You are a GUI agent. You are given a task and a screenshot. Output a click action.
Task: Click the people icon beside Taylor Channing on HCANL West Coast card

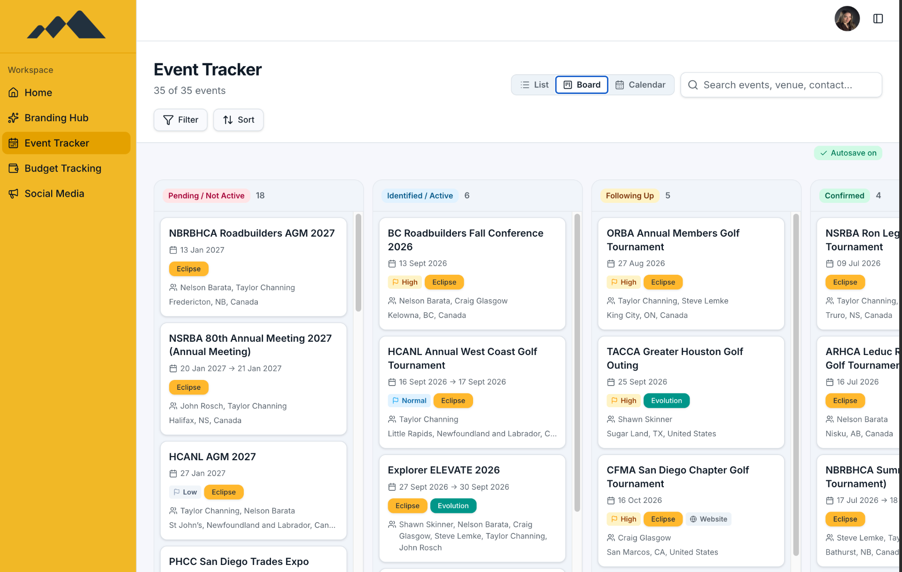[x=392, y=419]
